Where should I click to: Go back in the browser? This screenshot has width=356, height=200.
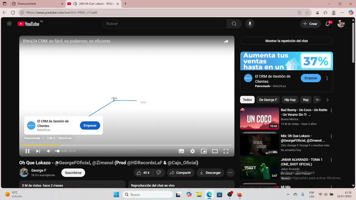coord(4,12)
